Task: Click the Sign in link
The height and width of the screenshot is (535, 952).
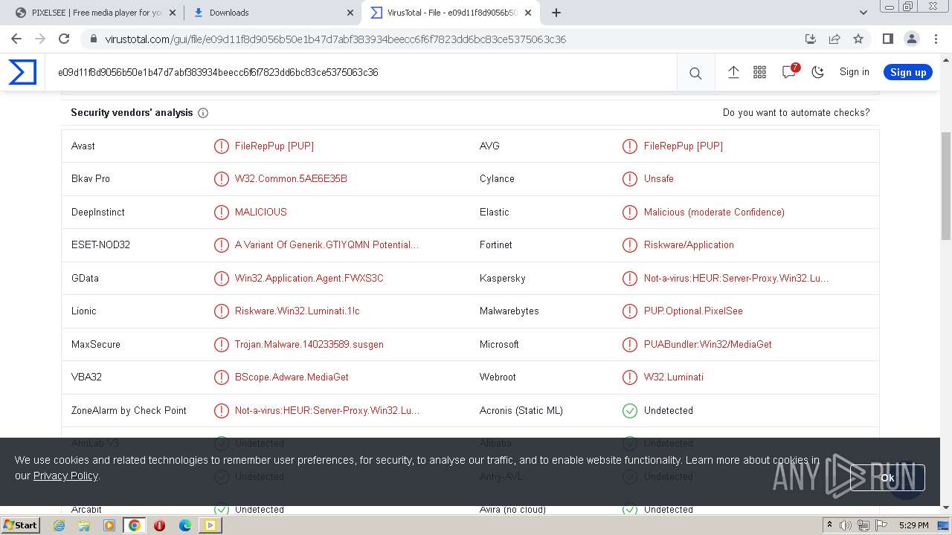Action: (854, 72)
